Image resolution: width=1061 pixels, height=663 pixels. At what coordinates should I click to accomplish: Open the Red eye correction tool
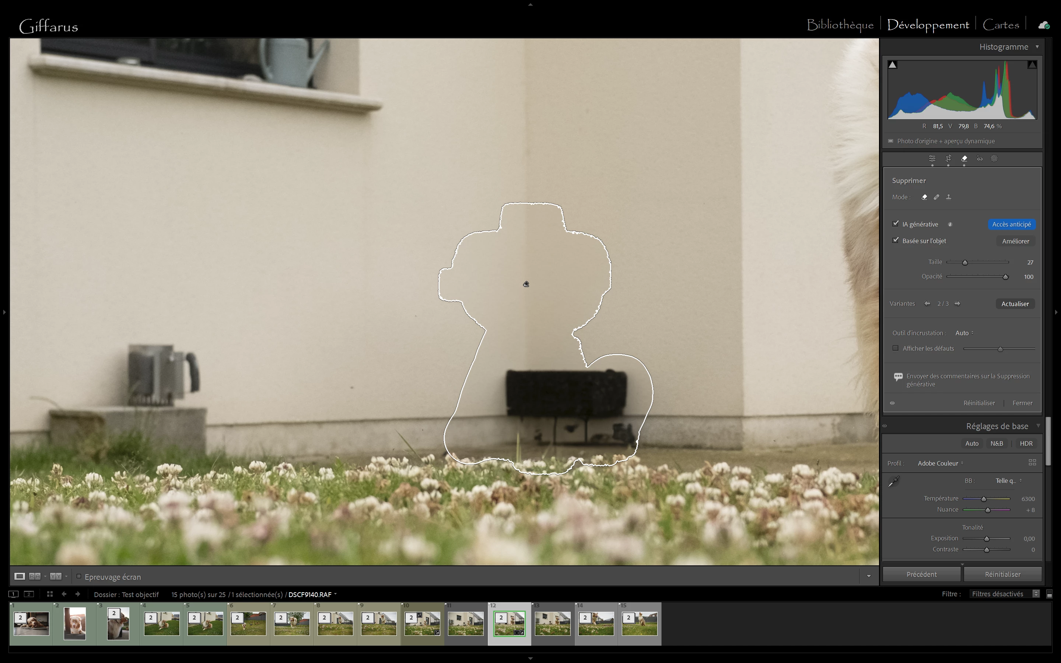point(980,159)
